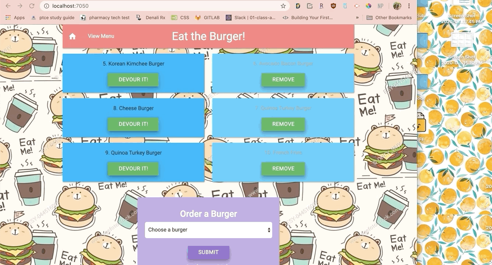Remove the Avocado Bacon Burger
Screen dimensions: 492x265
pos(283,79)
